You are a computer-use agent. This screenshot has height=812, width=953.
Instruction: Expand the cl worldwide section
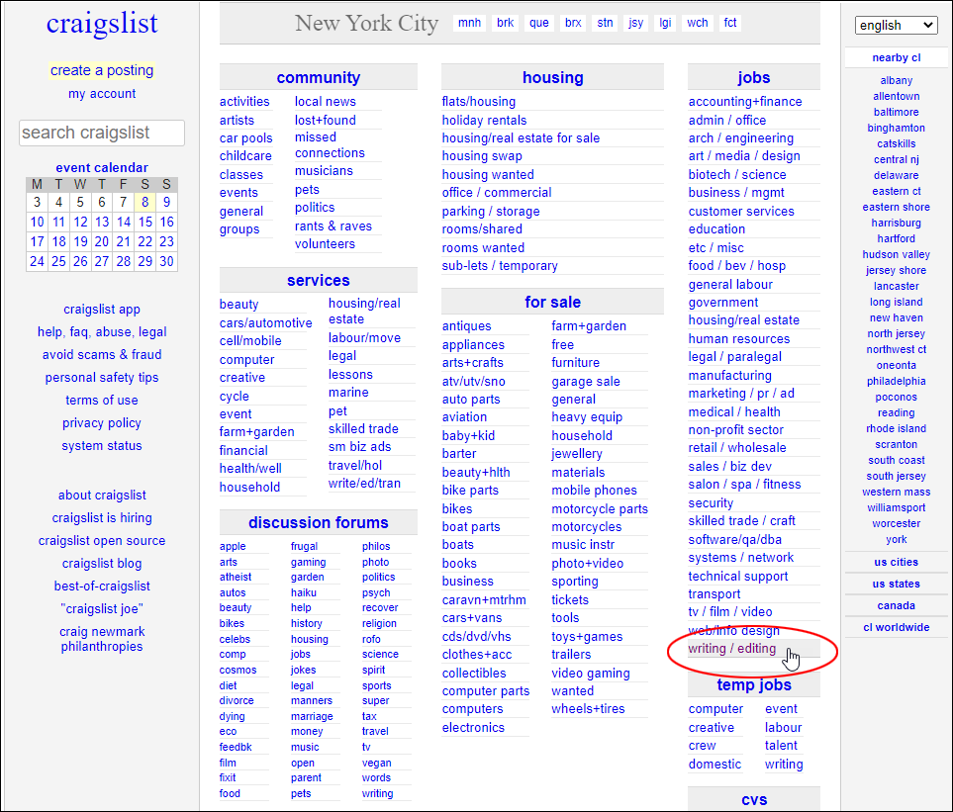click(x=896, y=627)
